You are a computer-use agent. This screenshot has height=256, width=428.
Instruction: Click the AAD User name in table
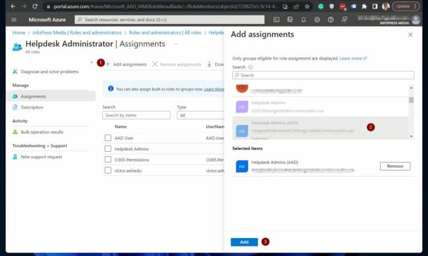[124, 138]
